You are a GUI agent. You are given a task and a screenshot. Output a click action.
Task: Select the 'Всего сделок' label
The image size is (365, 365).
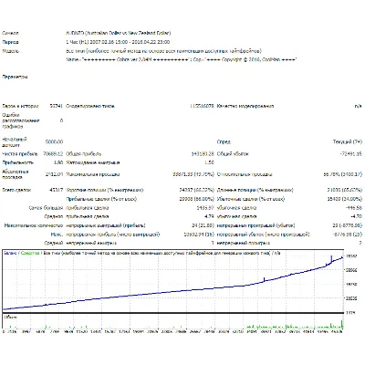coord(16,190)
